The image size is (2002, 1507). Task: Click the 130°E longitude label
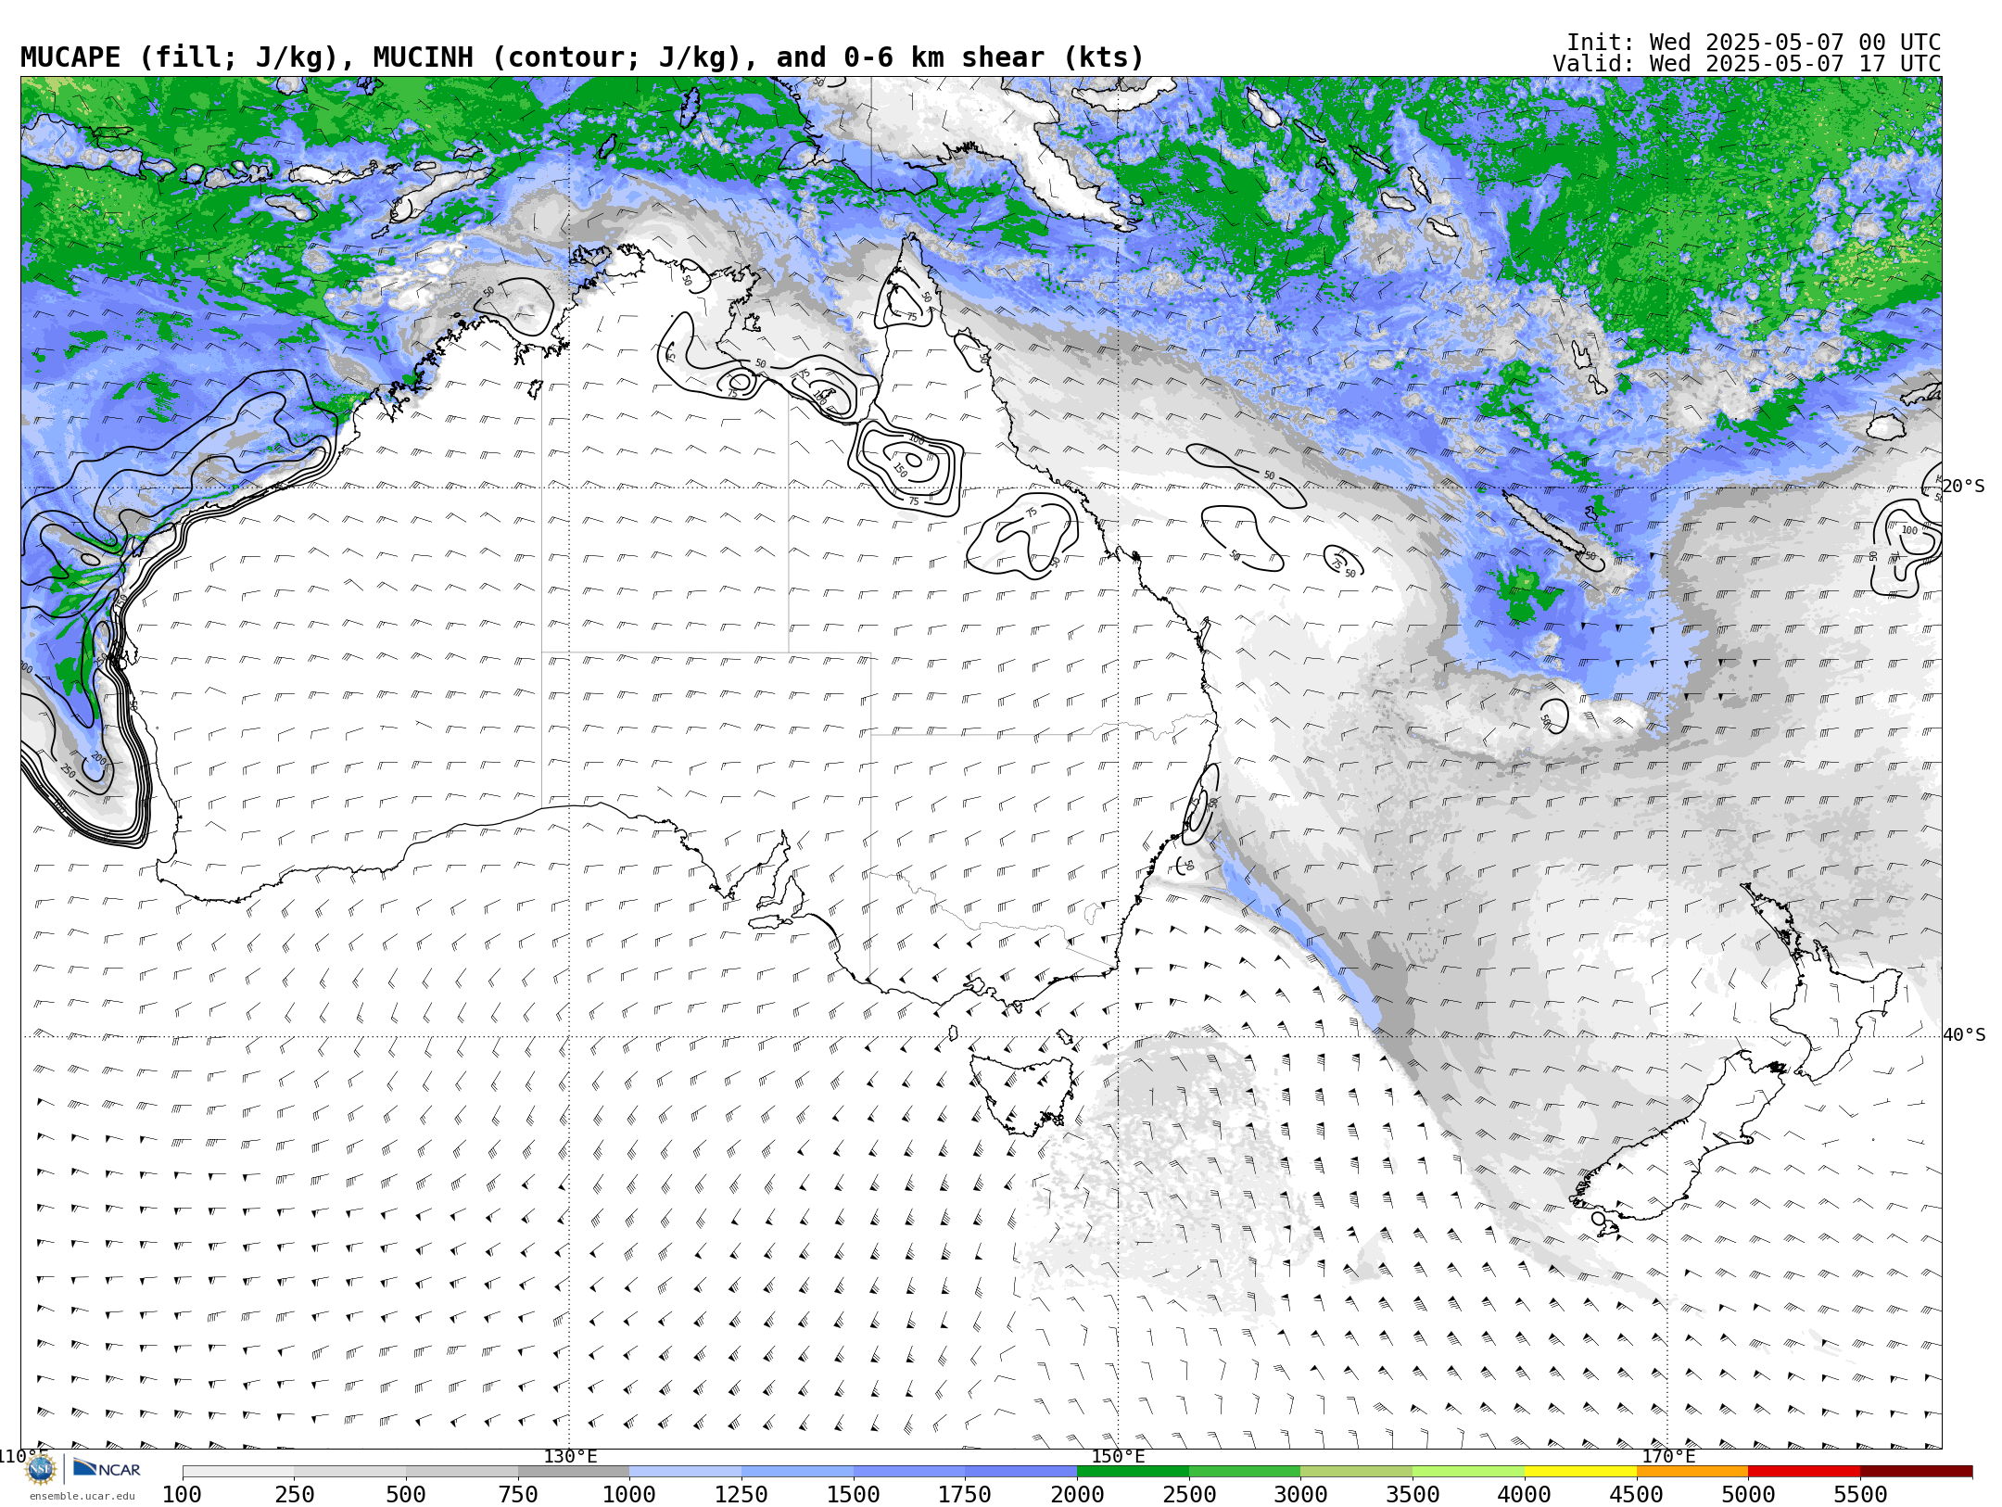coord(570,1456)
